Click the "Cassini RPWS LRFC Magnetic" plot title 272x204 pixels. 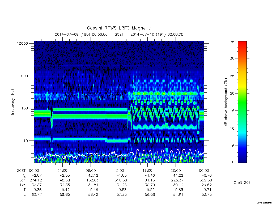[x=119, y=28]
